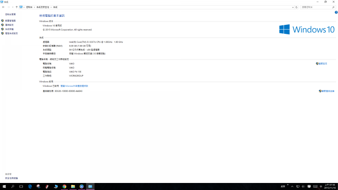The width and height of the screenshot is (338, 190).
Task: Read the Microsoft Software License Terms link
Action: click(x=74, y=86)
